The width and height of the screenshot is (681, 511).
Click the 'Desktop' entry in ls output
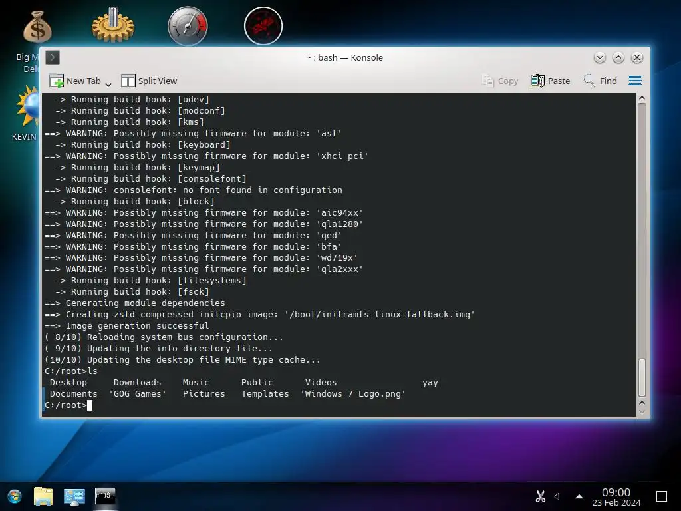pos(68,383)
